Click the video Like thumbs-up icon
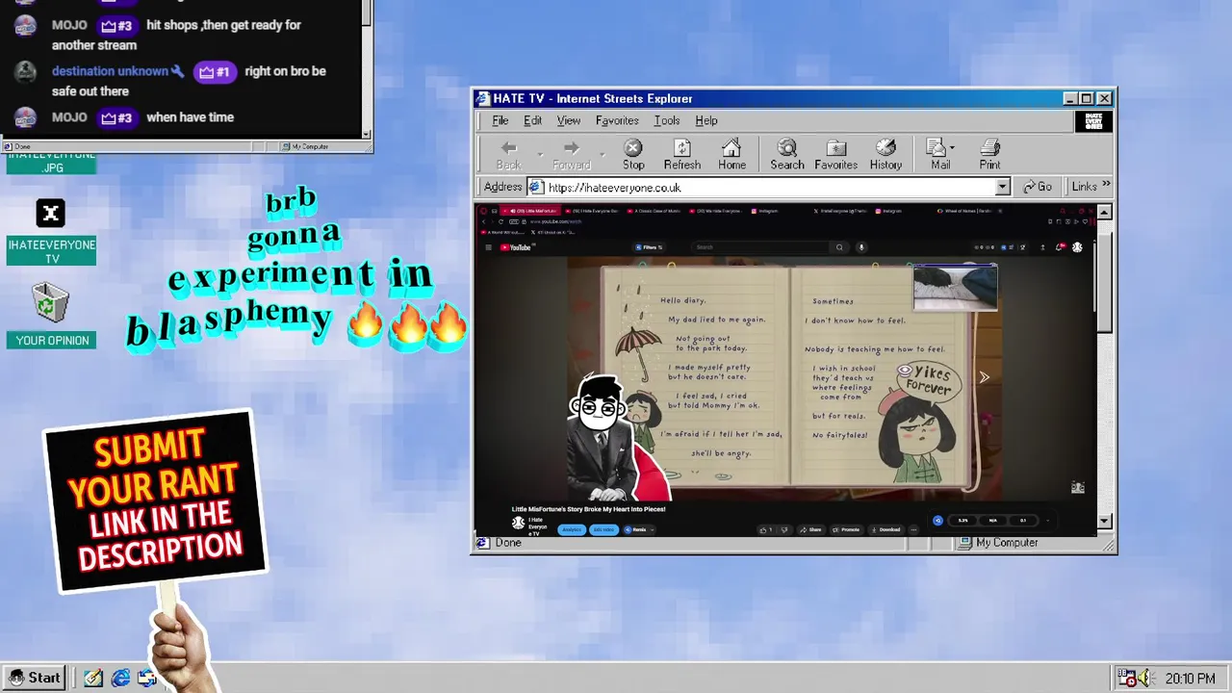This screenshot has width=1232, height=693. pos(764,529)
